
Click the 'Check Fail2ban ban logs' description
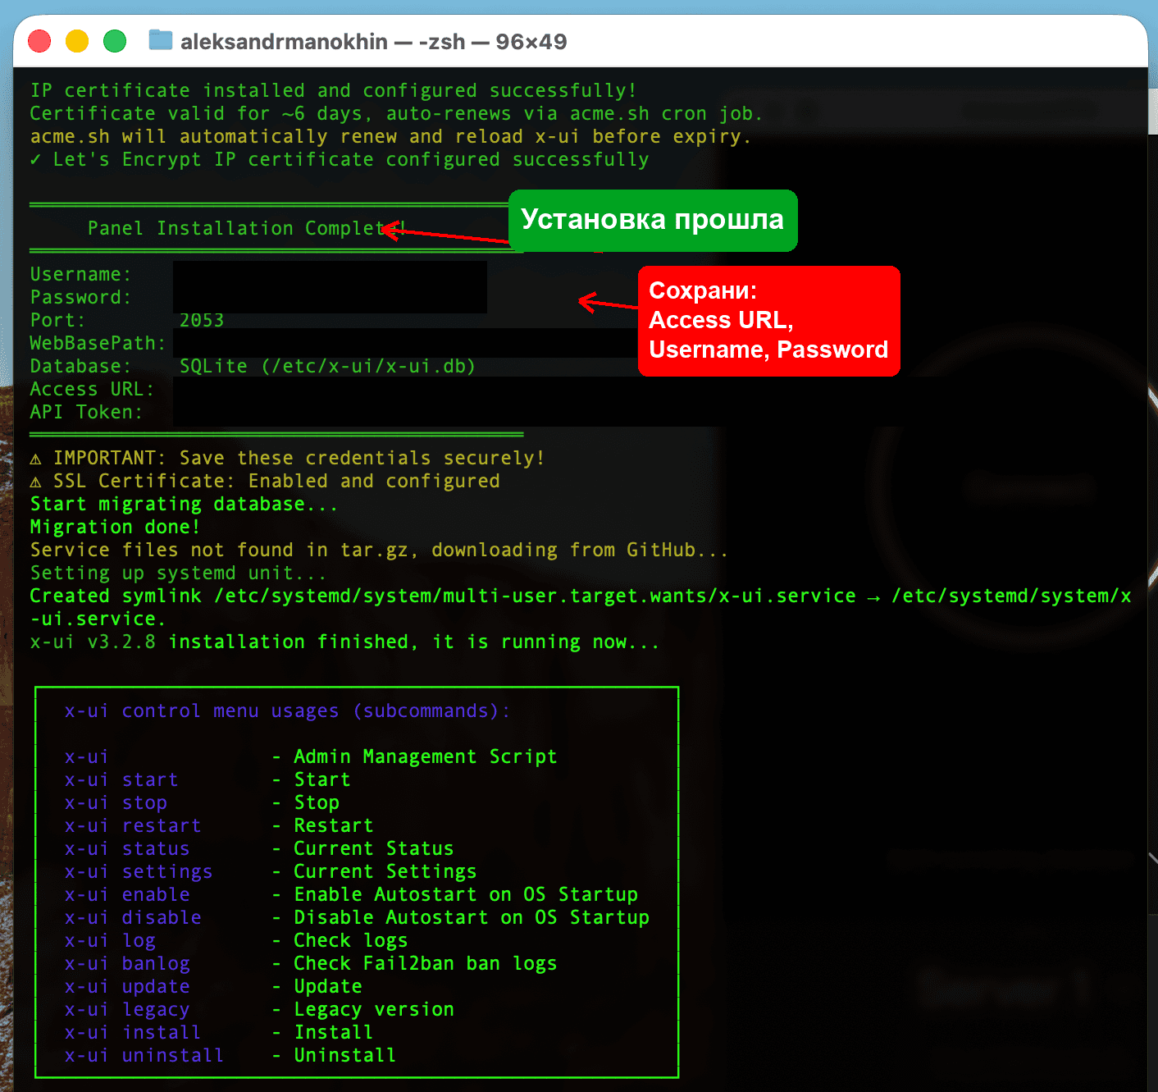(425, 963)
